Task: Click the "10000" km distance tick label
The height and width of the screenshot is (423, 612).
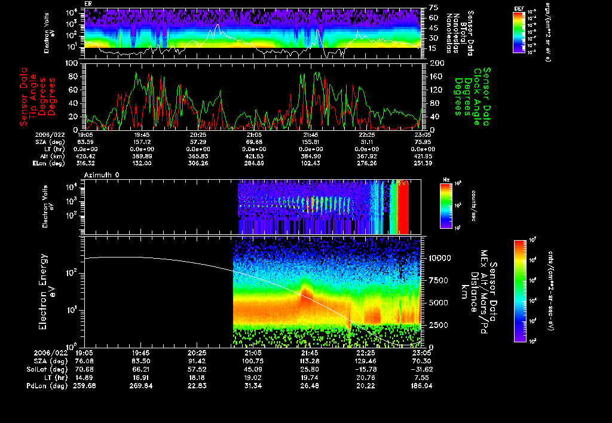Action: tap(440, 258)
